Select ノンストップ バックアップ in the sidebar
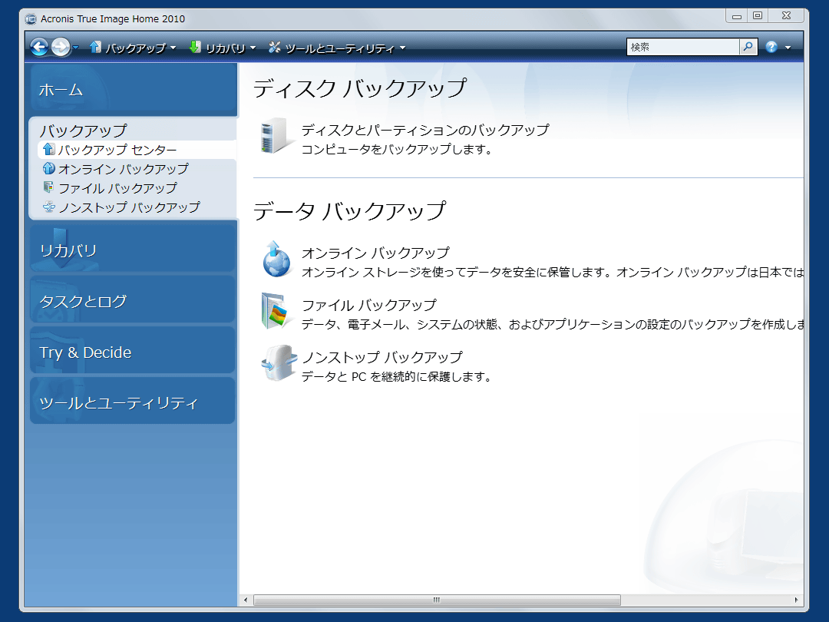Screen dimensions: 829x622 point(129,207)
